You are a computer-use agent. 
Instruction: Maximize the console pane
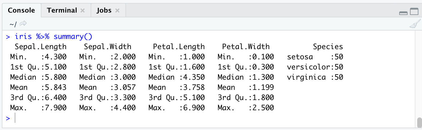(x=414, y=12)
